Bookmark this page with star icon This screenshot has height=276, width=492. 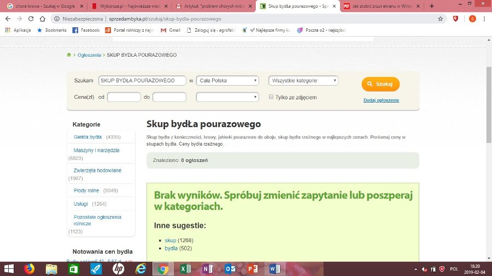[x=440, y=19]
